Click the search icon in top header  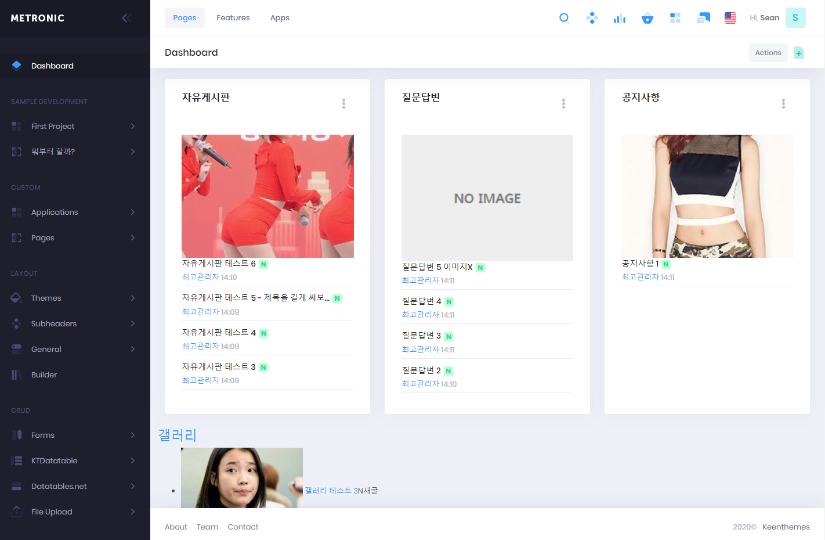click(x=564, y=18)
